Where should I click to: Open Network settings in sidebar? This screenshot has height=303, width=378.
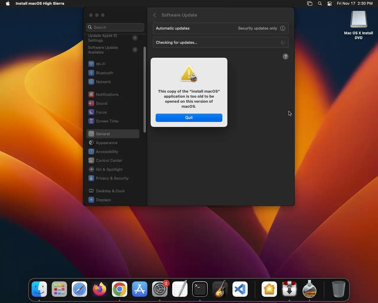pos(113,82)
